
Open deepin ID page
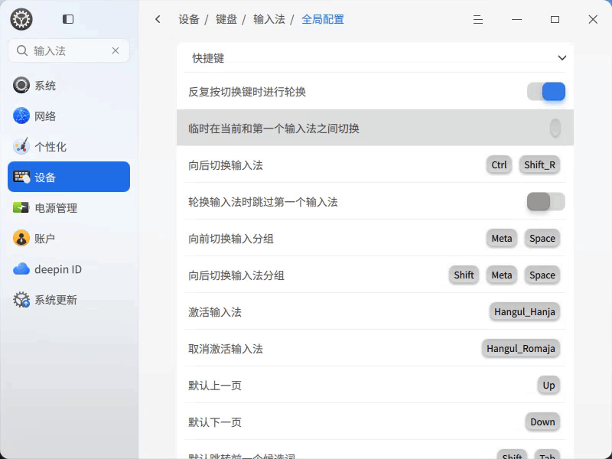[x=69, y=269]
